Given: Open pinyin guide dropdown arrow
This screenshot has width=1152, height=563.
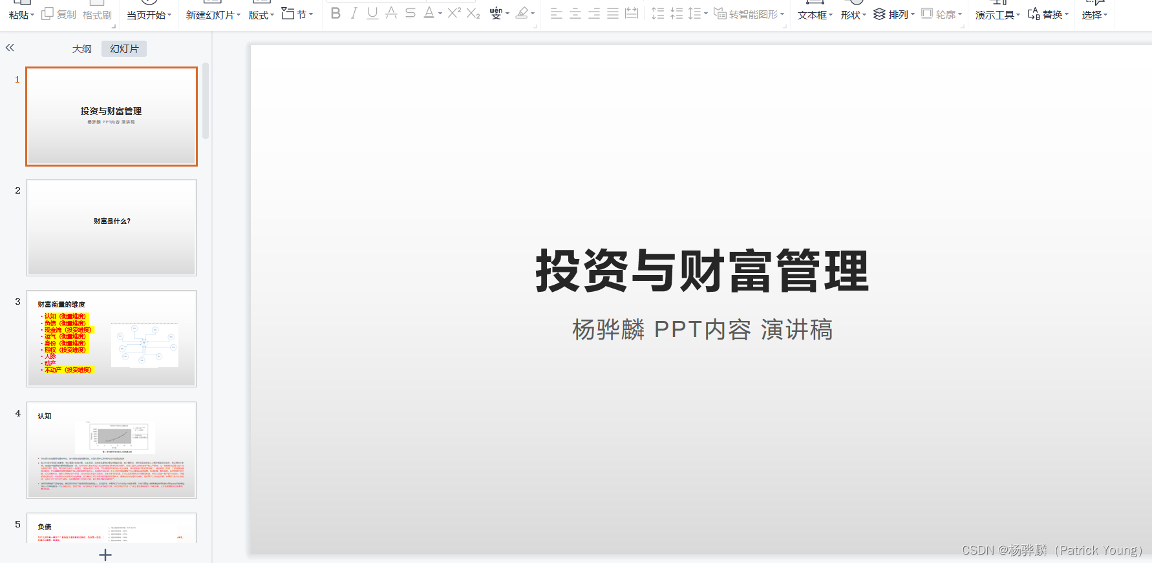Looking at the screenshot, I should 507,14.
